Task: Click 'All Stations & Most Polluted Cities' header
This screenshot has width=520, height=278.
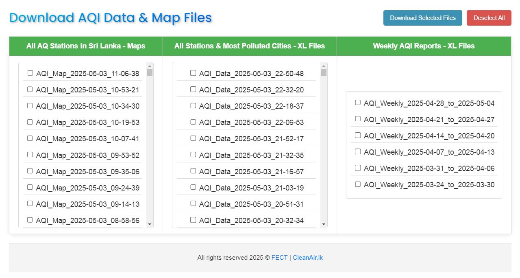Action: (x=250, y=46)
